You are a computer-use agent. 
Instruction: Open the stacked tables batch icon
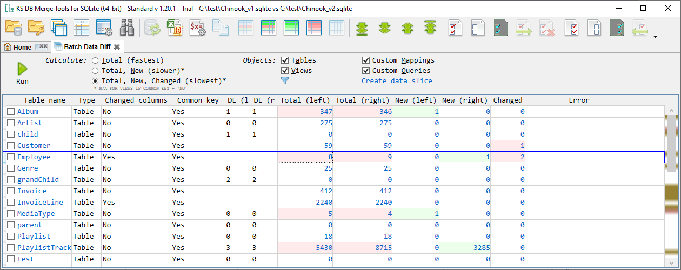58,28
